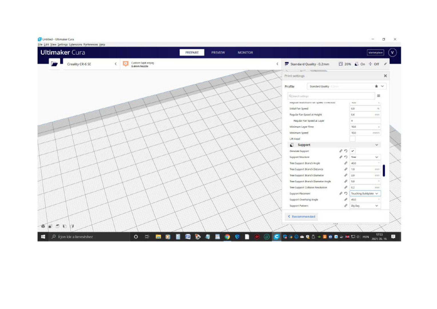Image resolution: width=437 pixels, height=309 pixels.
Task: Click the Minimum Speed value field
Action: pyautogui.click(x=365, y=133)
